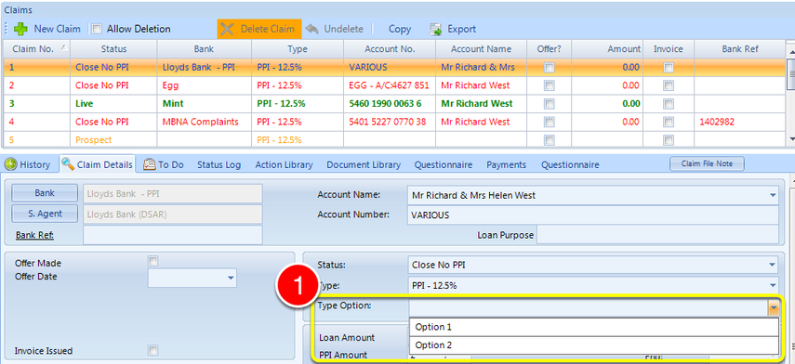Image resolution: width=795 pixels, height=364 pixels.
Task: Enable the Allow Deletion checkbox
Action: pyautogui.click(x=97, y=29)
